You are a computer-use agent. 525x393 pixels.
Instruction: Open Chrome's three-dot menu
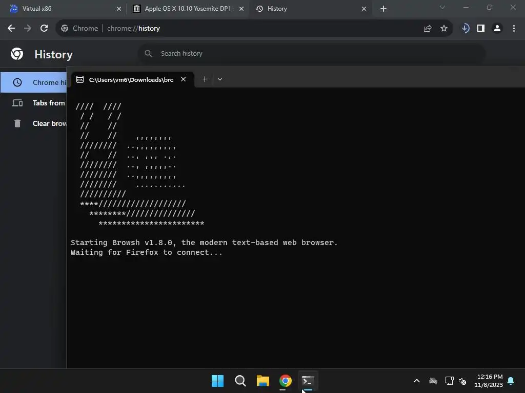pos(514,29)
